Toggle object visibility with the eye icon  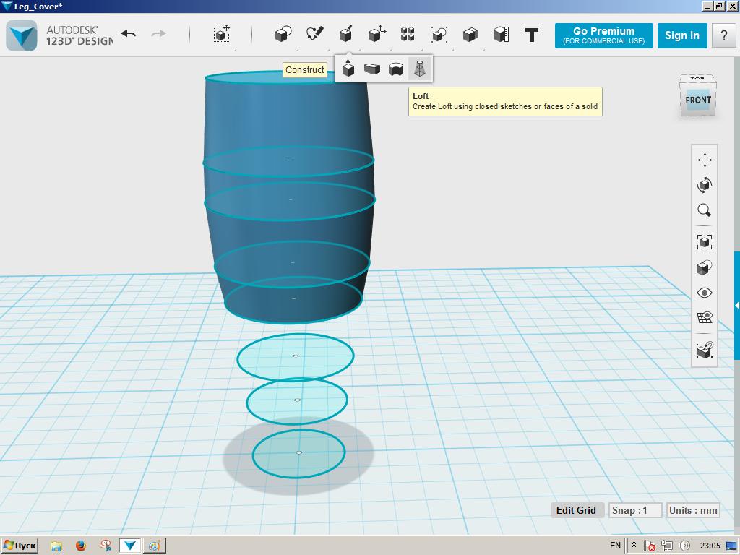tap(705, 293)
